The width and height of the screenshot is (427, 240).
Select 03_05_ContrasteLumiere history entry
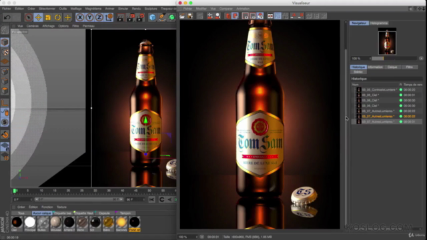click(x=379, y=89)
